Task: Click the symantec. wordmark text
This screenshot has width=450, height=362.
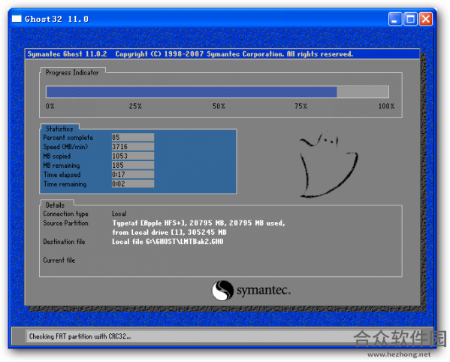Action: (264, 290)
